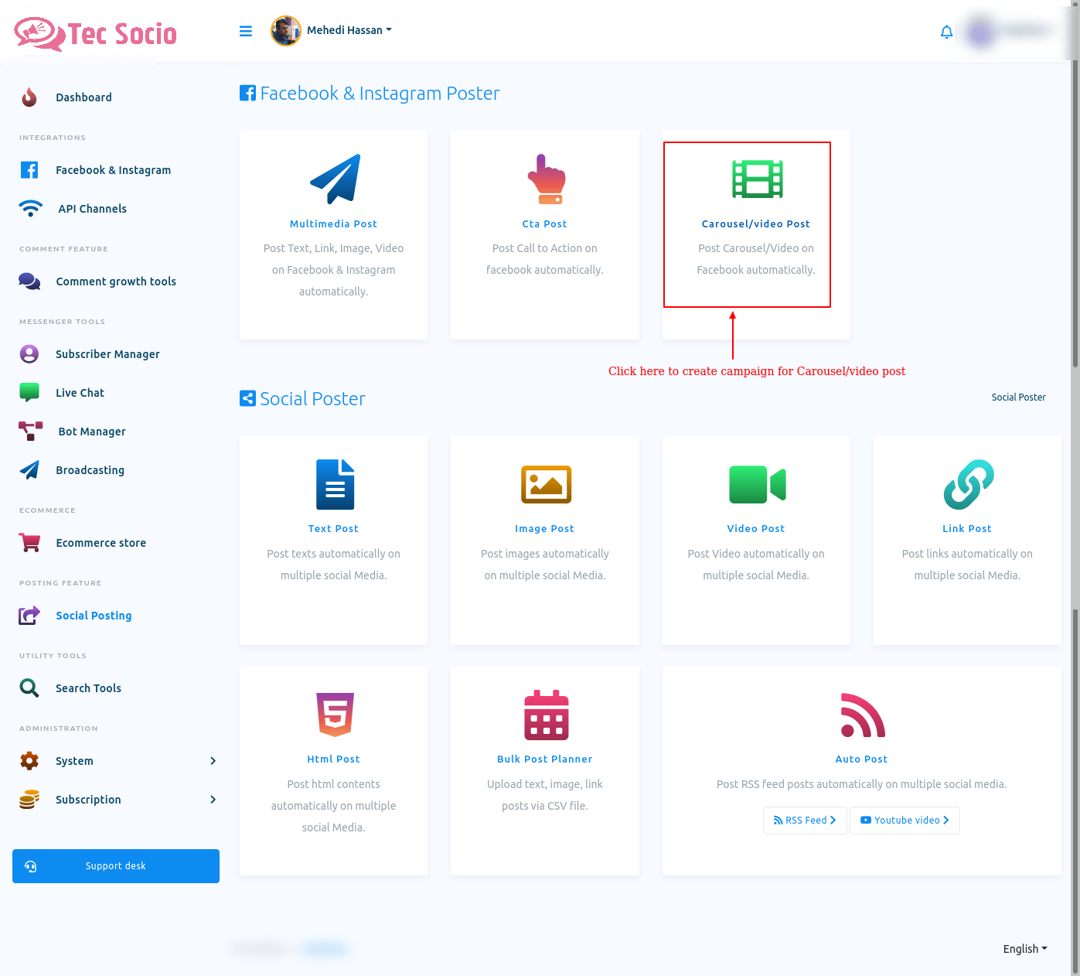
Task: Go to Dashboard in the sidebar
Action: pyautogui.click(x=83, y=97)
